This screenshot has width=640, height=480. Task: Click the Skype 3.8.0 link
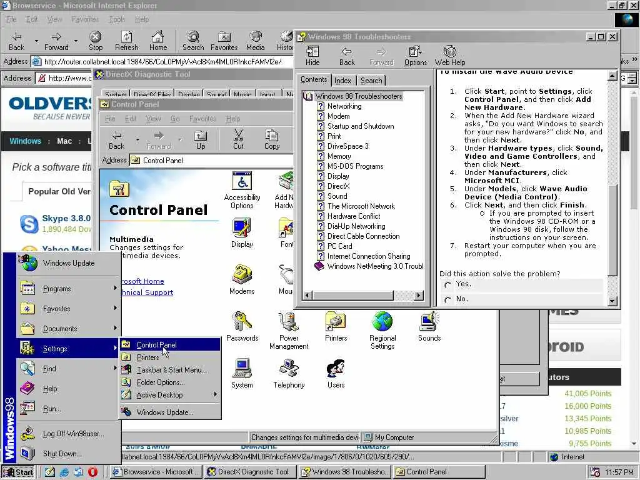66,218
